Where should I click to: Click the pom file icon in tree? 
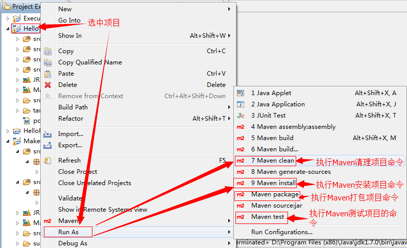27,121
